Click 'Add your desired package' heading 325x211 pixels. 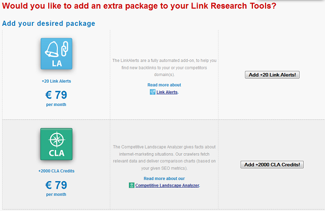tap(49, 23)
